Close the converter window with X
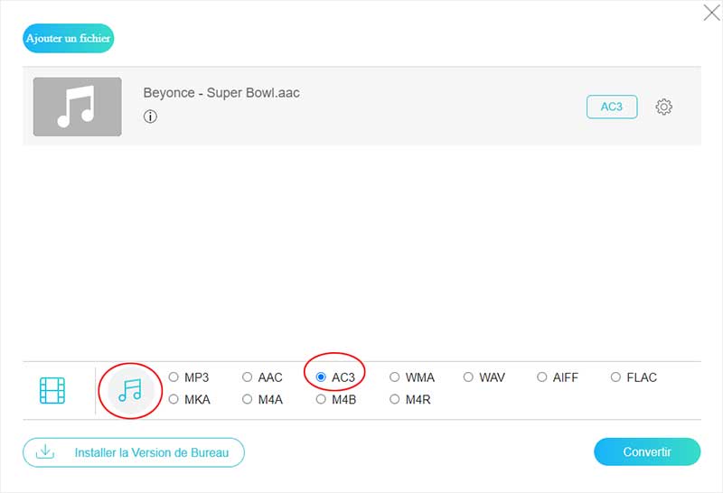The width and height of the screenshot is (723, 493). point(711,13)
